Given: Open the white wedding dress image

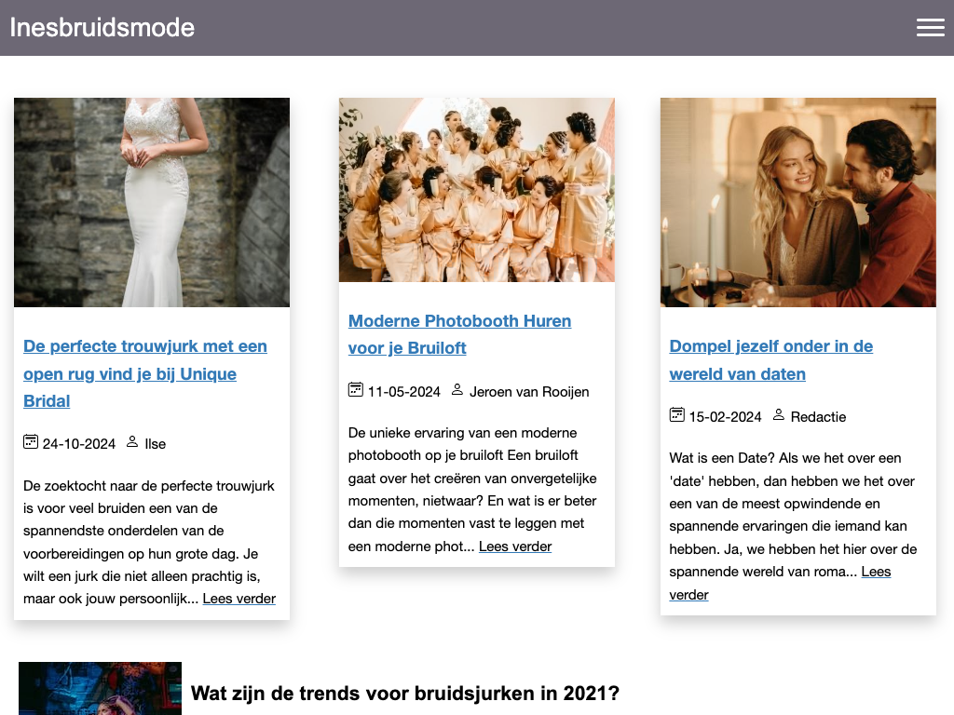Looking at the screenshot, I should coord(152,202).
